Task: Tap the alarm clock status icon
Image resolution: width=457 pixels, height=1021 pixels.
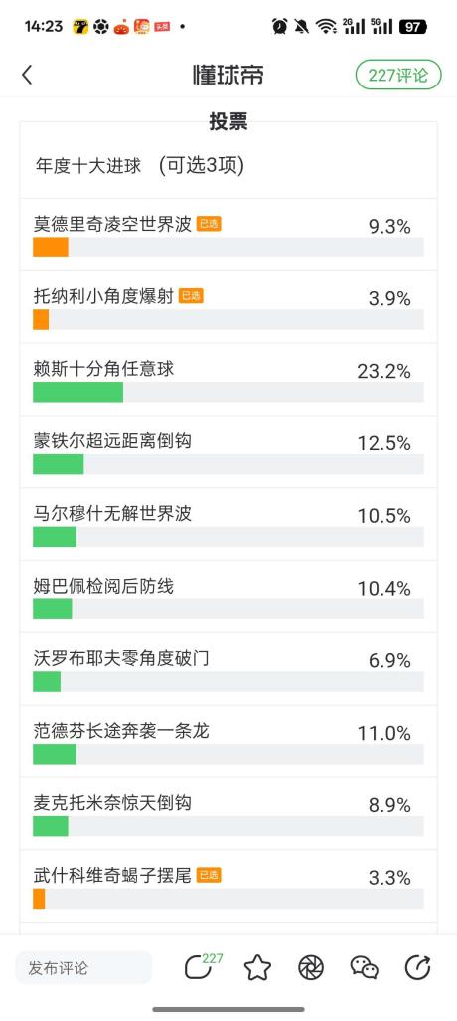Action: point(280,26)
